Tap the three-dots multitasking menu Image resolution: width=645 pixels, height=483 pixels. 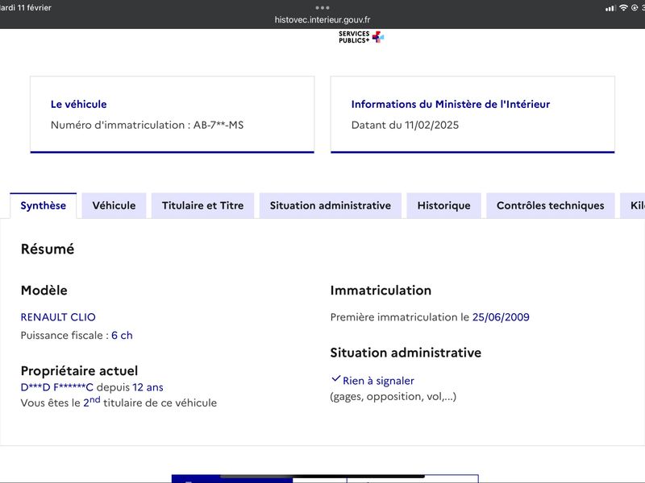coord(322,7)
